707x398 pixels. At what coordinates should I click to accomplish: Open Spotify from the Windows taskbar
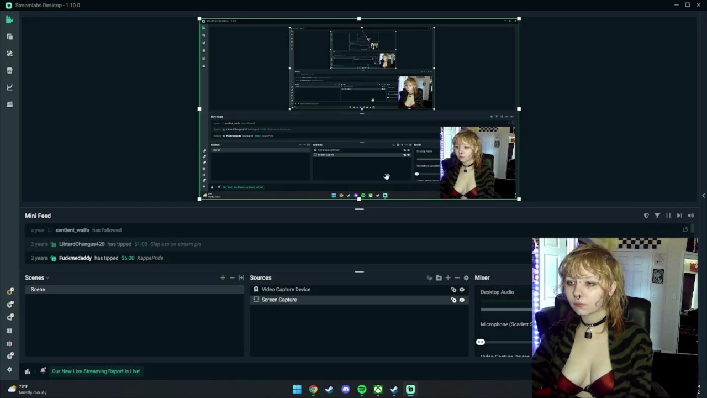point(362,390)
